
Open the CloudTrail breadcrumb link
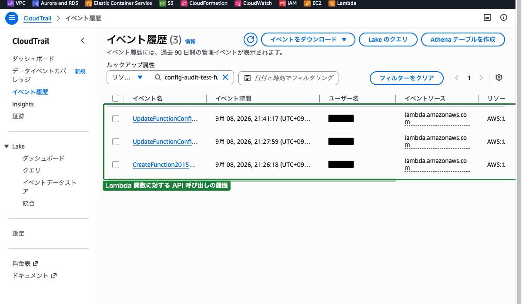click(37, 18)
